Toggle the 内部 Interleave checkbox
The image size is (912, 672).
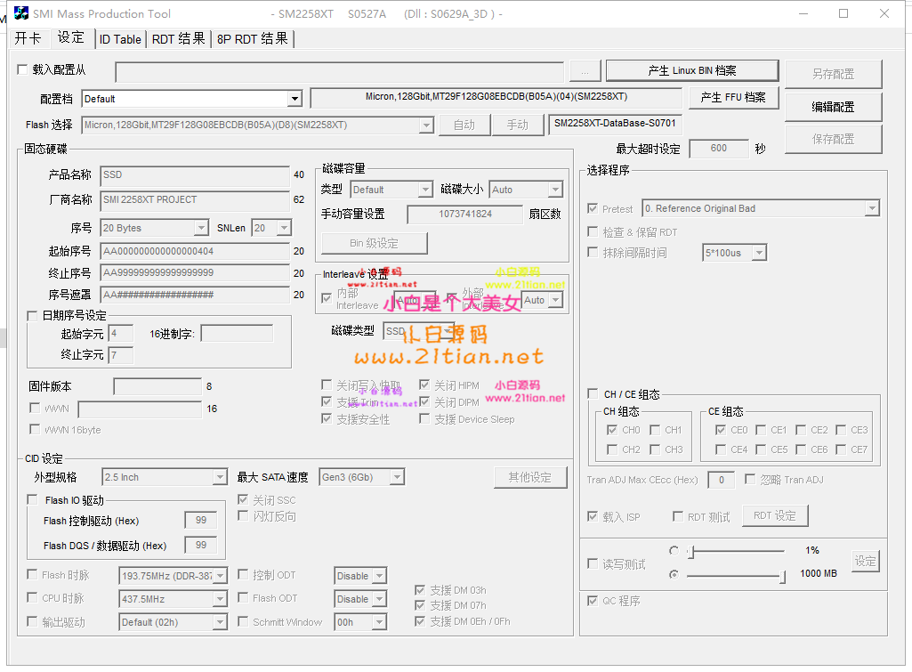click(327, 298)
